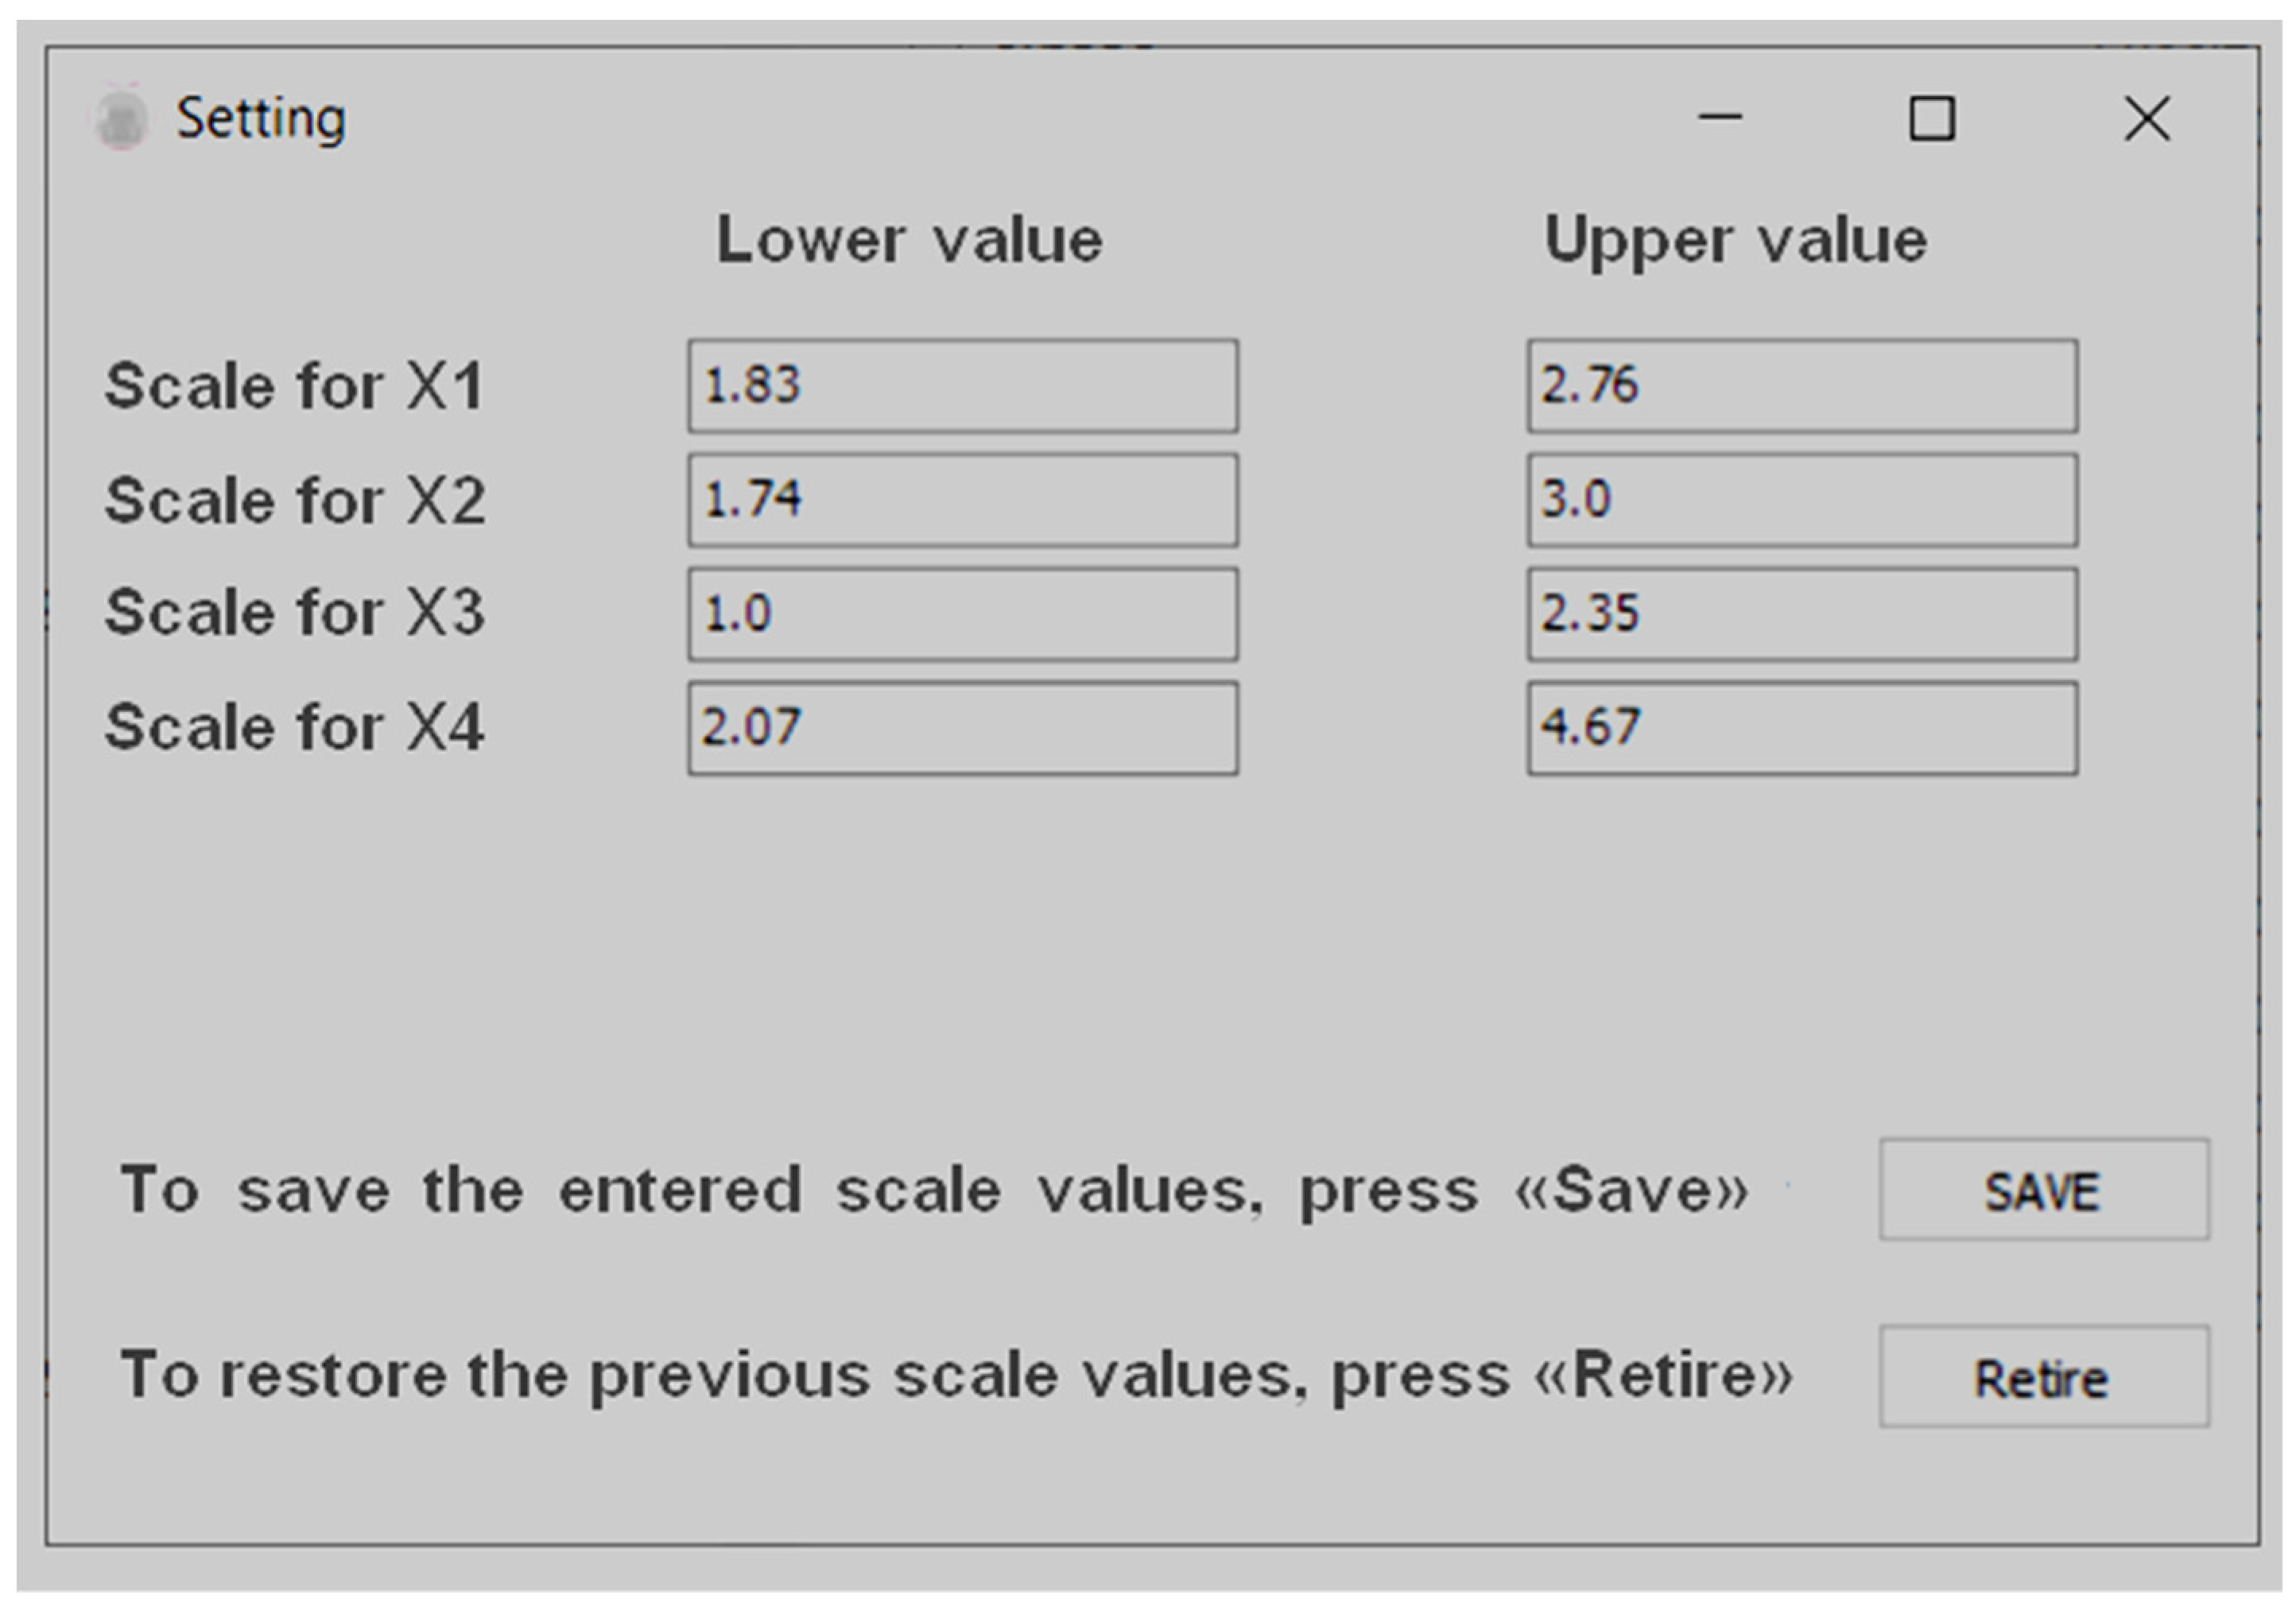Click the "Setting" window title text
This screenshot has width=2296, height=1610.
261,118
